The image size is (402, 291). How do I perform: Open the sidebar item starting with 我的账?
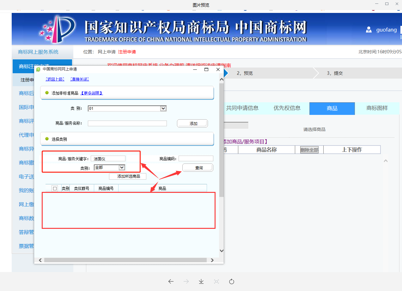(x=27, y=190)
